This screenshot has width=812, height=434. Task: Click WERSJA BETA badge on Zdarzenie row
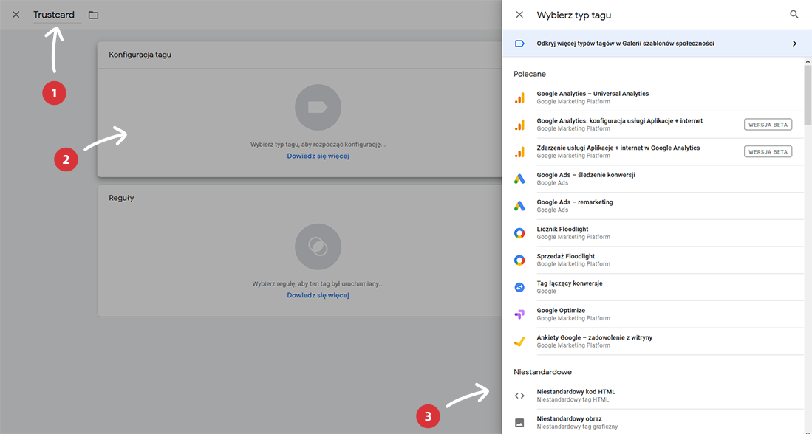768,151
